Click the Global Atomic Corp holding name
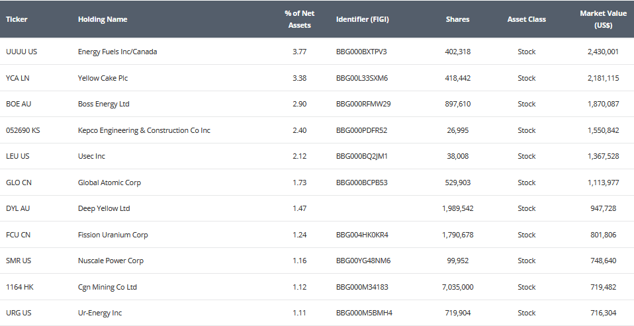The width and height of the screenshot is (634, 326). pos(110,183)
